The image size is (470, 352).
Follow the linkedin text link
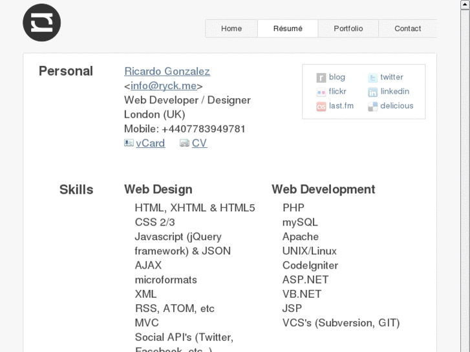tap(394, 92)
